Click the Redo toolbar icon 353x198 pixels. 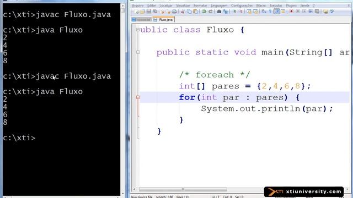click(211, 12)
